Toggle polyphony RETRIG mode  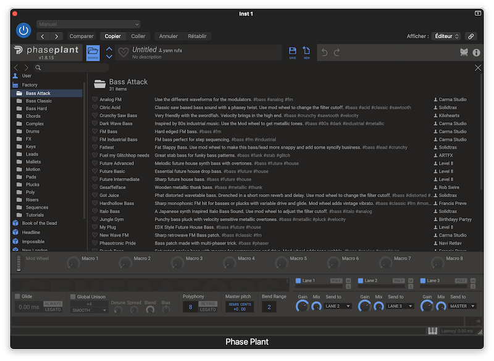207,304
